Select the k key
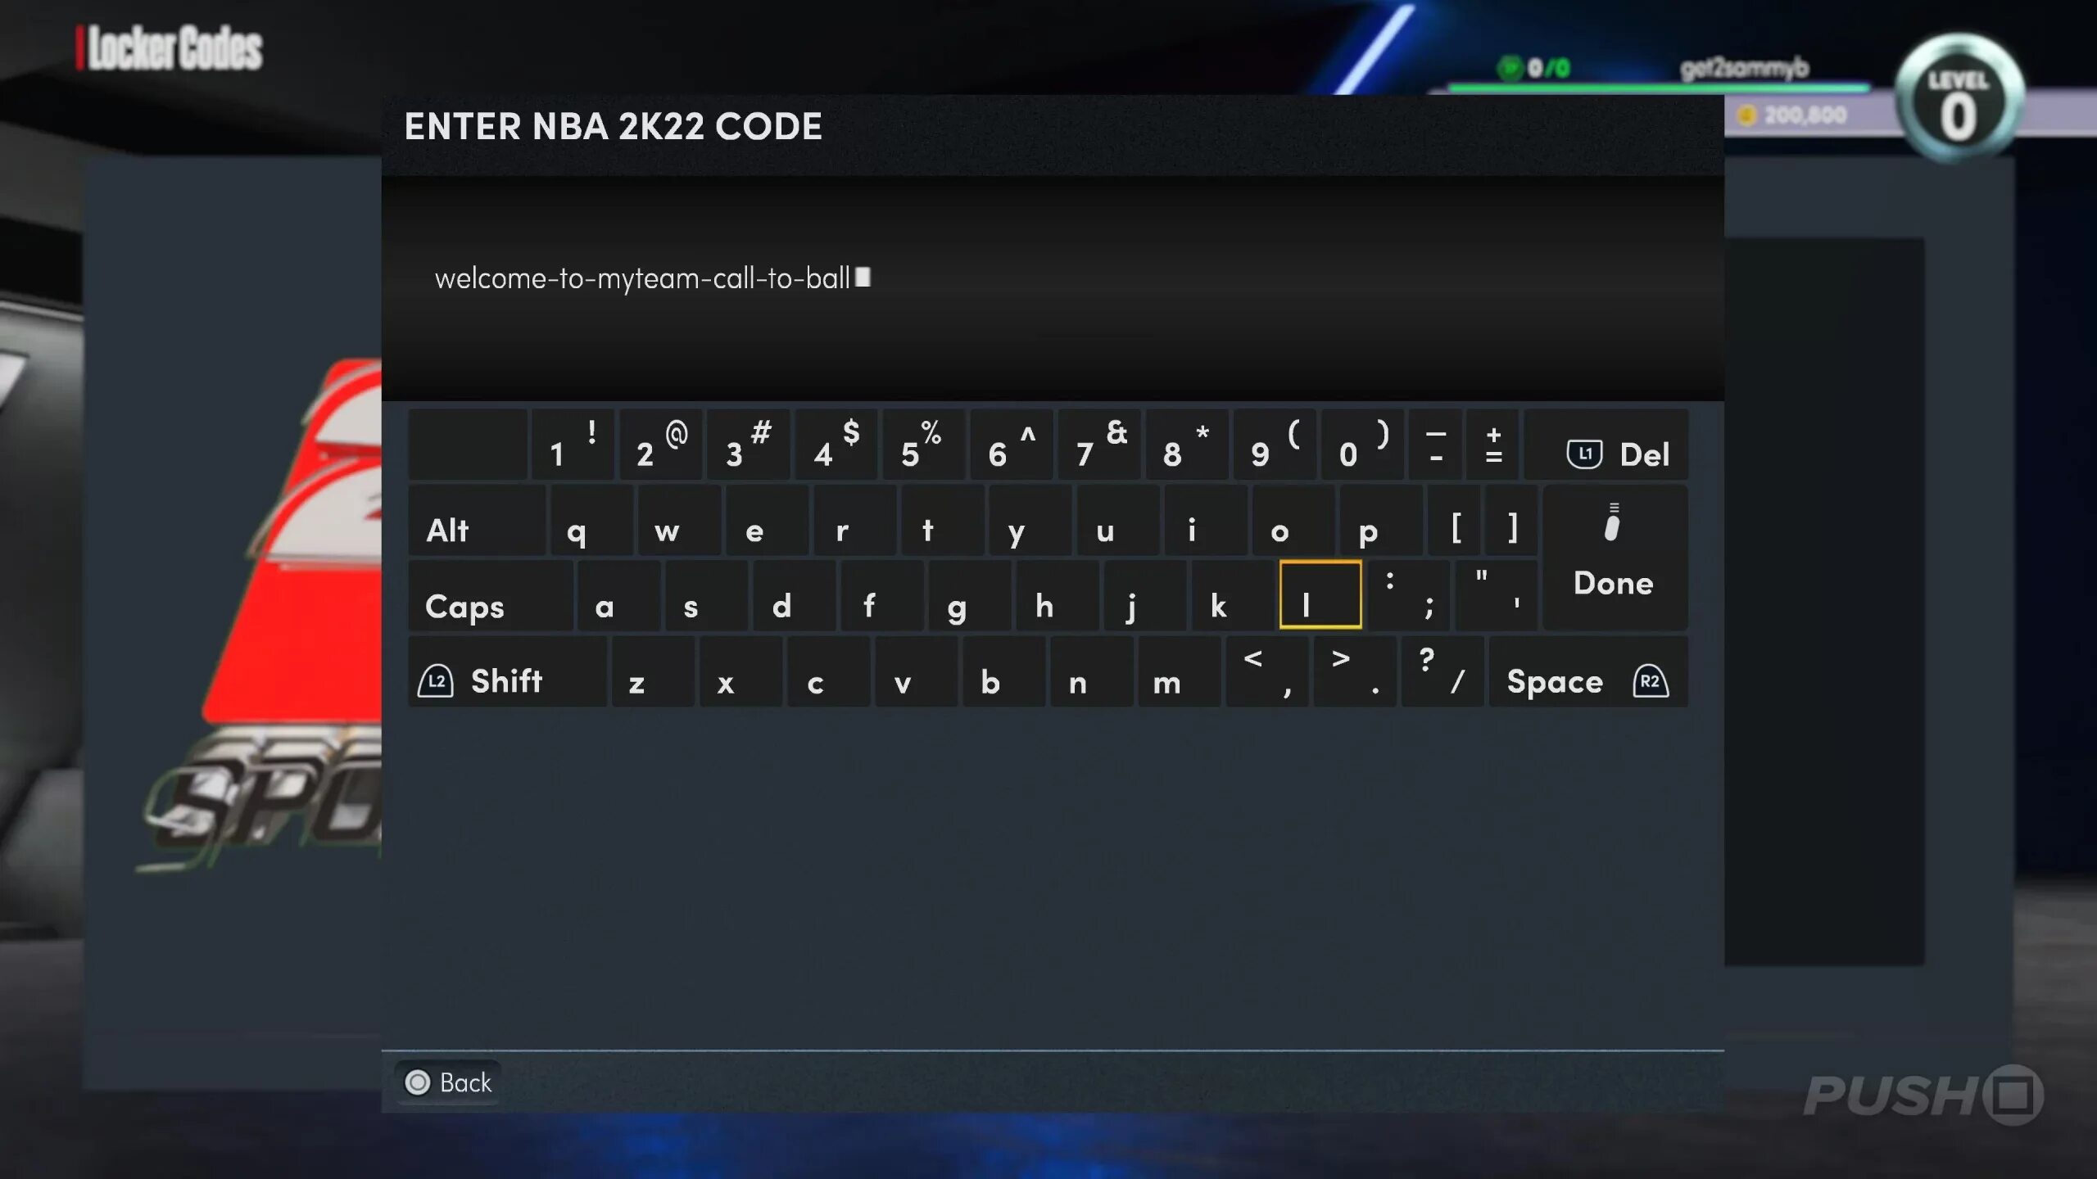The width and height of the screenshot is (2097, 1179). (x=1233, y=596)
